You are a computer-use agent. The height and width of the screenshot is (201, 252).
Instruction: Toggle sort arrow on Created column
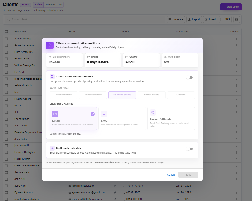pyautogui.click(x=177, y=32)
